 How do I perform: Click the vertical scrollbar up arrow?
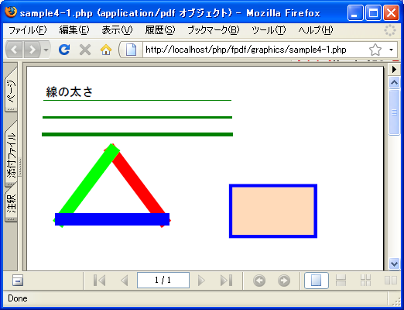(394, 83)
